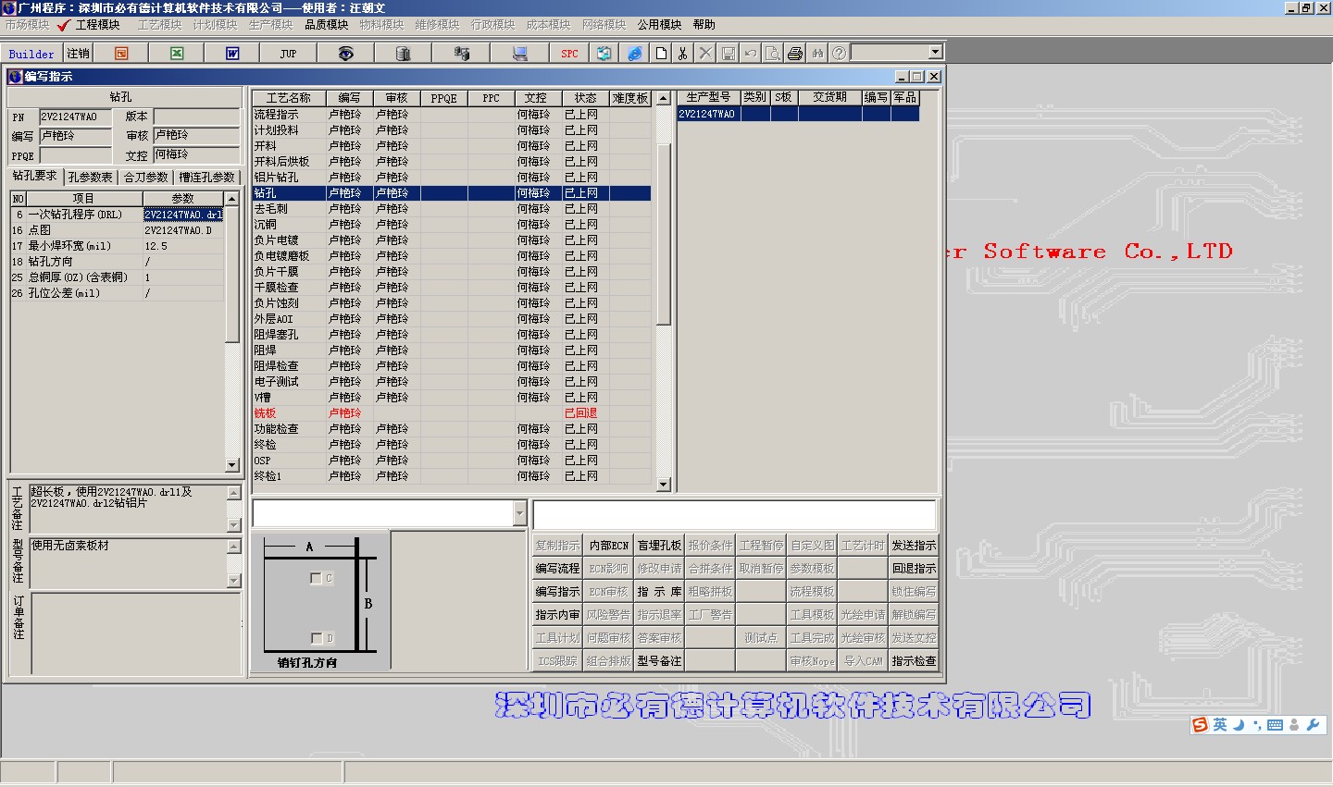1333x787 pixels.
Task: Click the question mark help icon
Action: pos(839,54)
